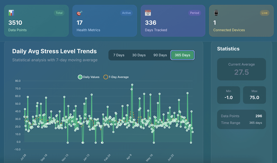Click the Min -1.0 statistic box
The width and height of the screenshot is (277, 163).
(229, 95)
